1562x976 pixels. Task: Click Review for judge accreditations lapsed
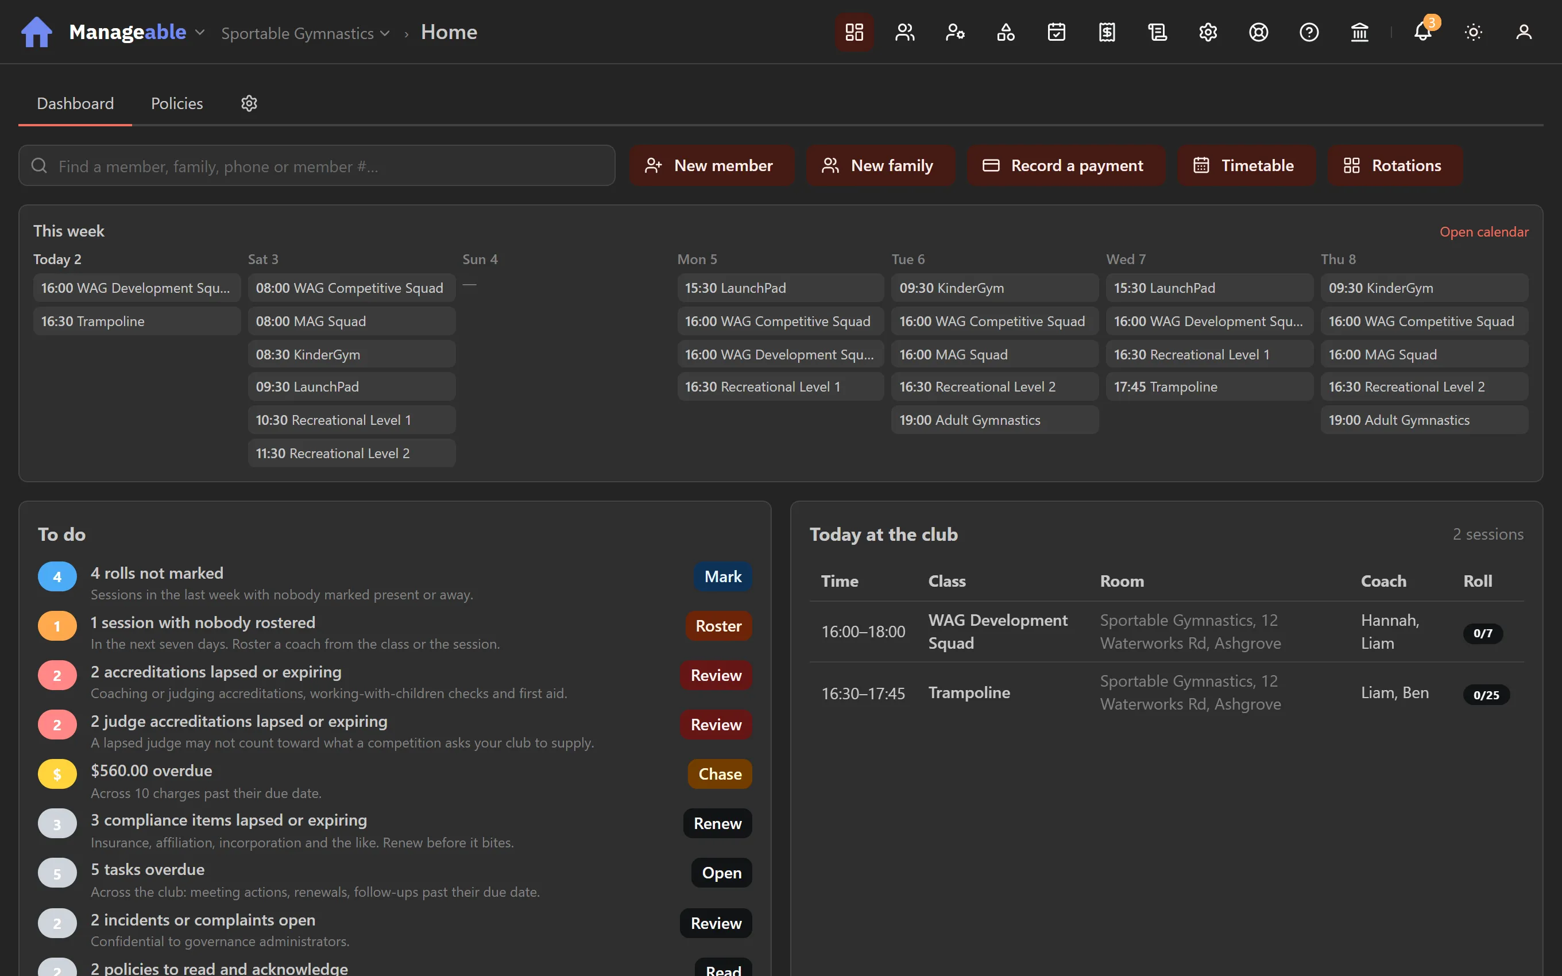pyautogui.click(x=716, y=725)
